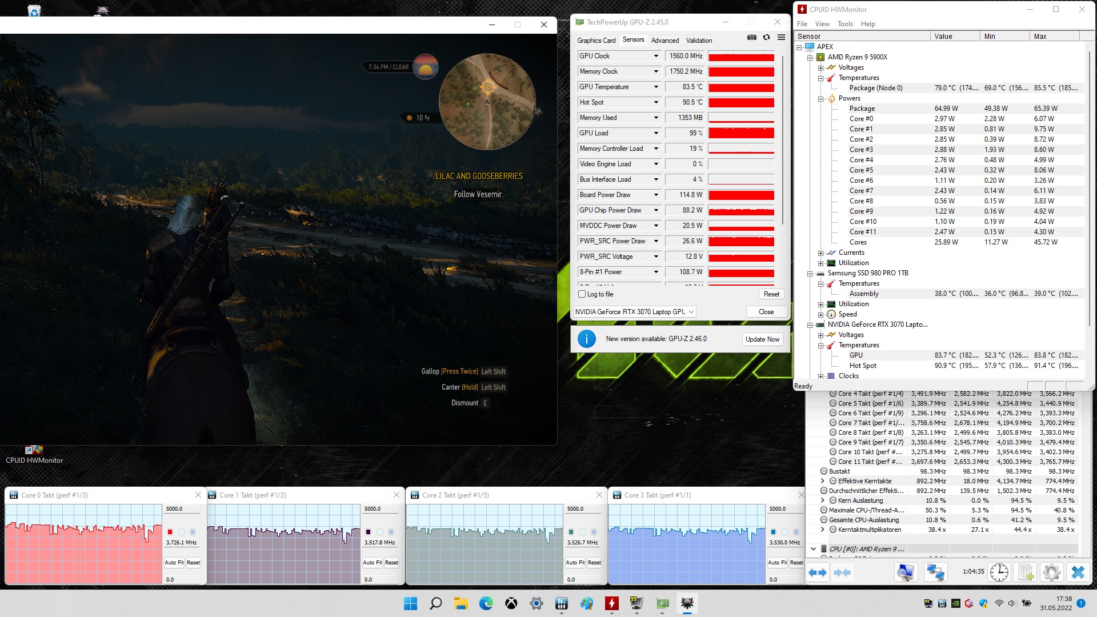Click the GPU-Z refresh icon
Screen dimensions: 1097x617
(x=766, y=37)
